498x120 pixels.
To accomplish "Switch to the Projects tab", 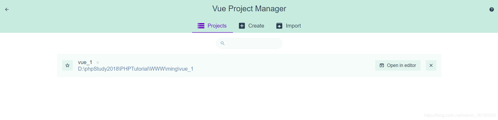I will (212, 26).
